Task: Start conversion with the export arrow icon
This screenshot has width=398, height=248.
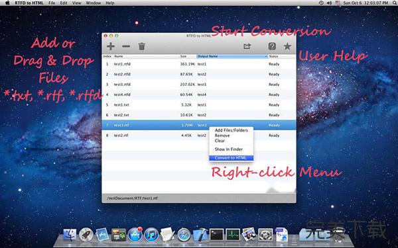Action: point(247,46)
